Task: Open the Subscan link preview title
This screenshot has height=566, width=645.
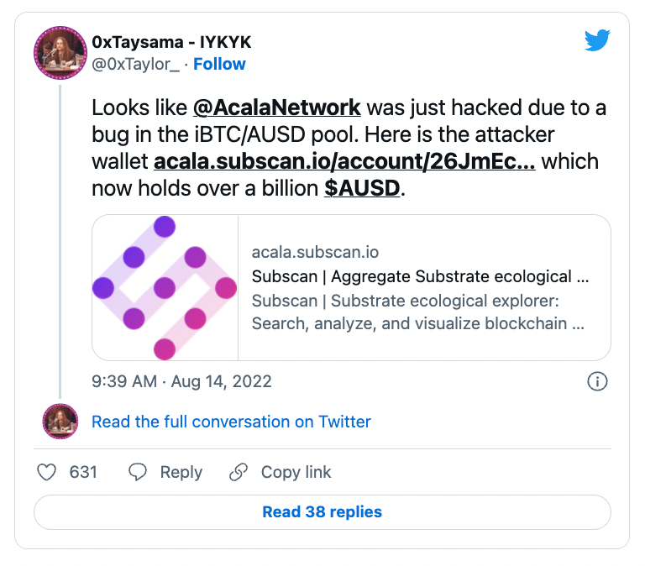Action: (x=420, y=276)
